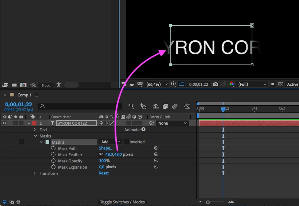299x206 pixels.
Task: Click the Mask Feather 48,0,48,0 value
Action: click(114, 154)
